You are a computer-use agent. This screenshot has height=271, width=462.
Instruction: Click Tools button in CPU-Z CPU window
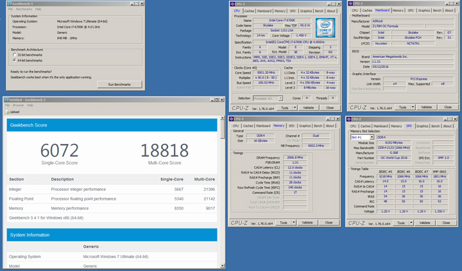285,108
